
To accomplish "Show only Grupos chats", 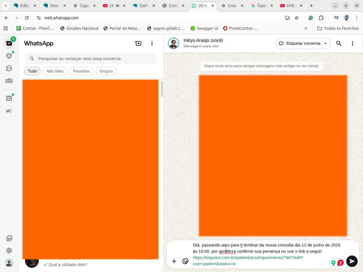I will click(106, 71).
